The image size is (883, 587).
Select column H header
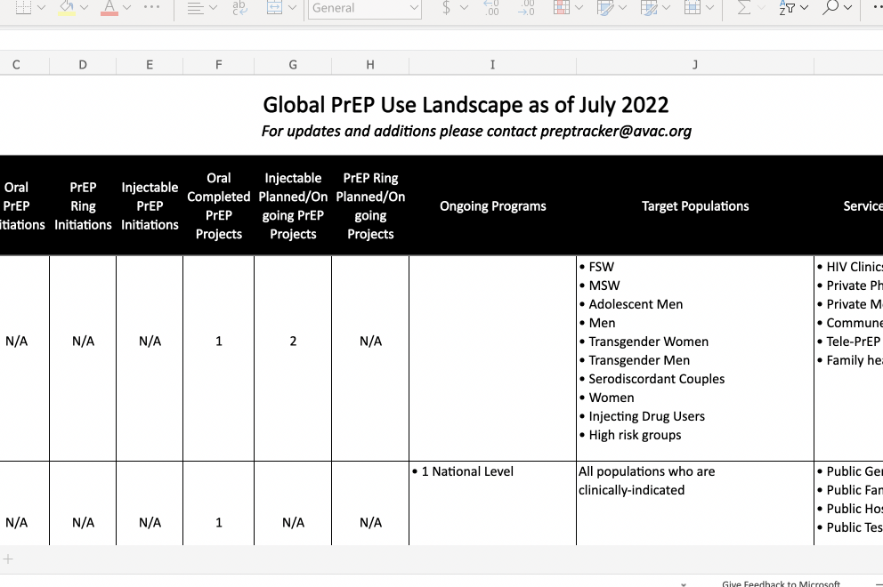[x=370, y=65]
